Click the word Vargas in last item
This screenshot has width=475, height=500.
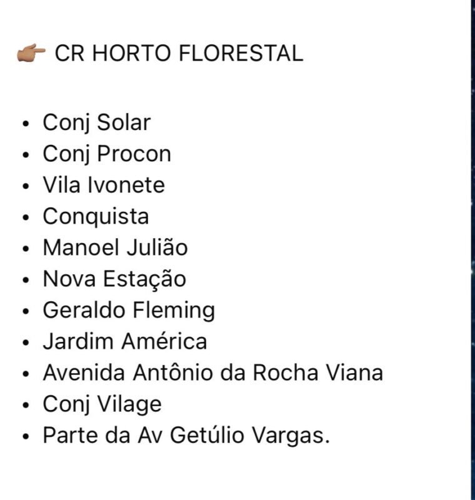(291, 435)
